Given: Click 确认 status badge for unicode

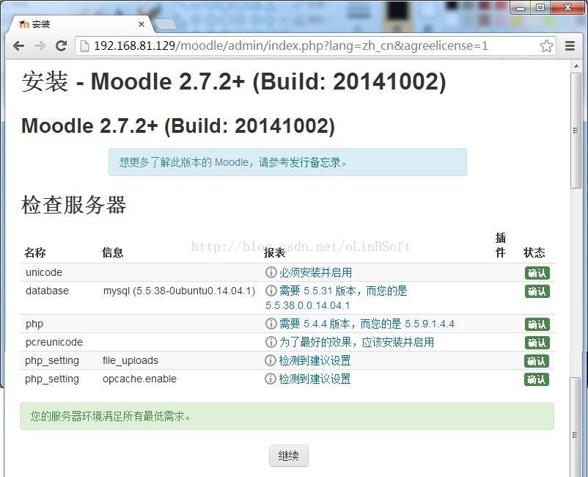Looking at the screenshot, I should click(537, 273).
